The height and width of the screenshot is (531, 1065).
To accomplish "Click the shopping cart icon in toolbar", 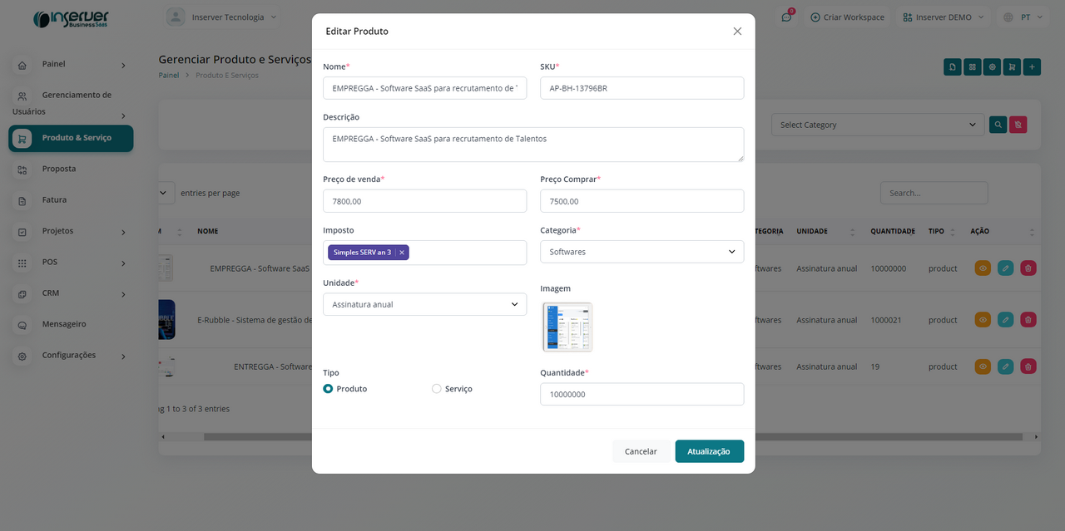I will 1012,67.
